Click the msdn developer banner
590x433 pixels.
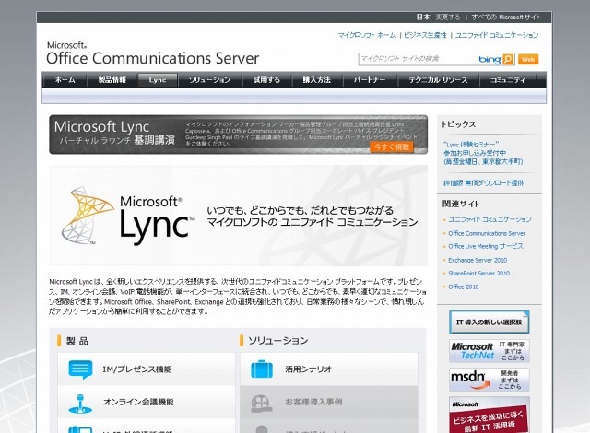pos(490,380)
